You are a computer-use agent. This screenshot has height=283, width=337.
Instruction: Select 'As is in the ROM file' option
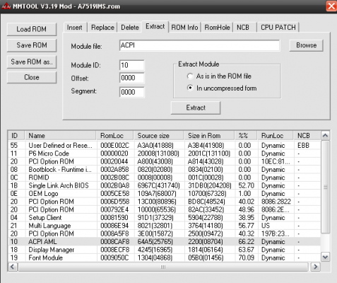190,76
